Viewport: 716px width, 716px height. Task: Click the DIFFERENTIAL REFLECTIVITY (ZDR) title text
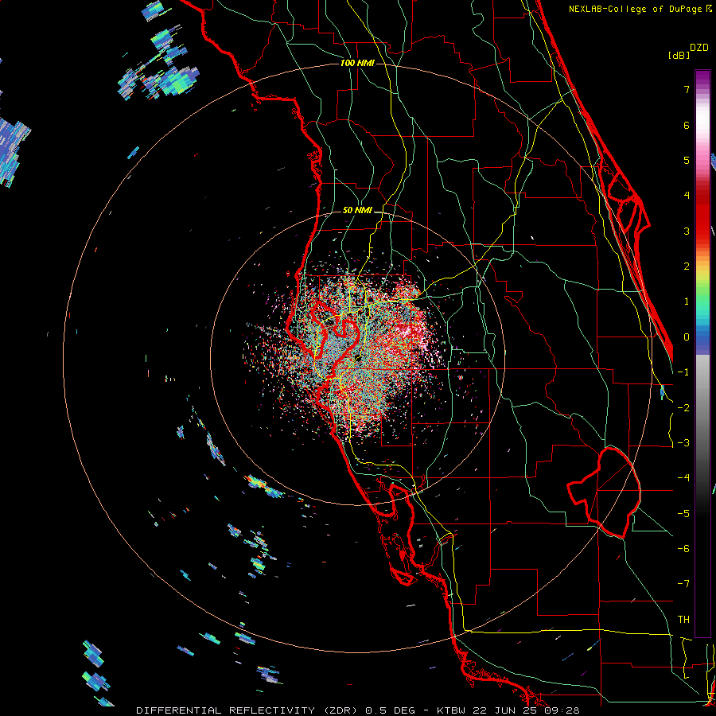(x=249, y=710)
